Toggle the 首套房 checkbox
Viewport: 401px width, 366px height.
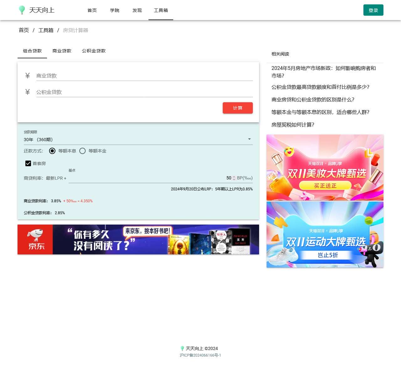[x=28, y=163]
